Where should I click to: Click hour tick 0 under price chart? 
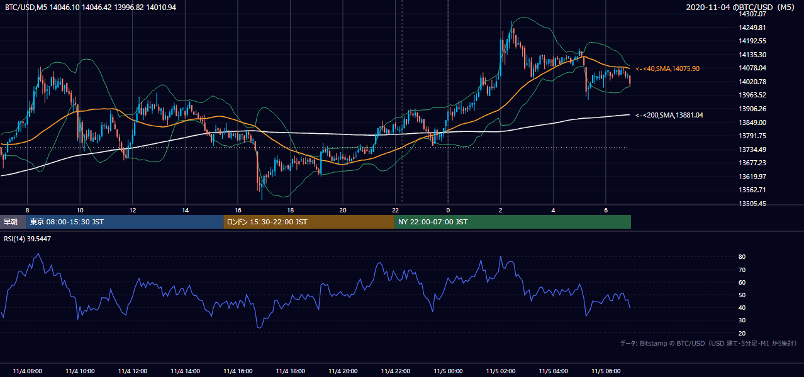point(448,210)
